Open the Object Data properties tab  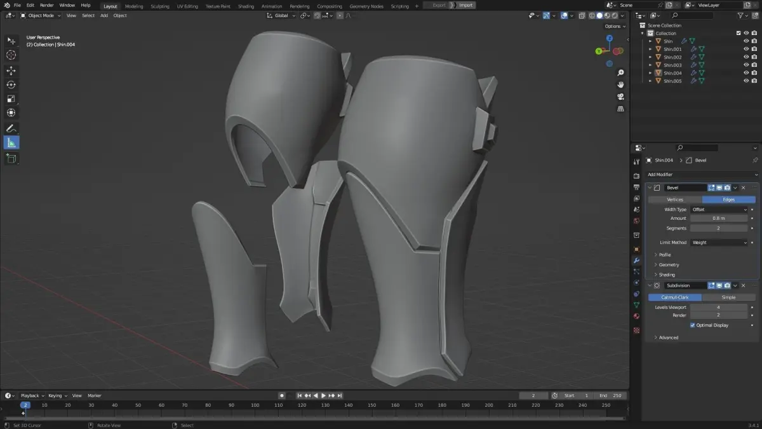[x=636, y=305]
